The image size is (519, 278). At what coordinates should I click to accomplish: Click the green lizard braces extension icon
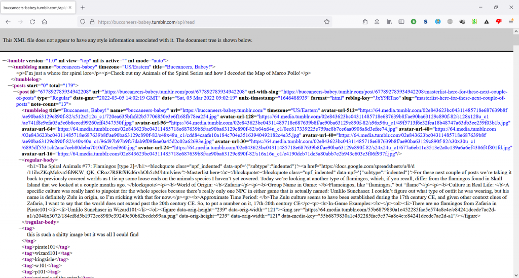[474, 22]
